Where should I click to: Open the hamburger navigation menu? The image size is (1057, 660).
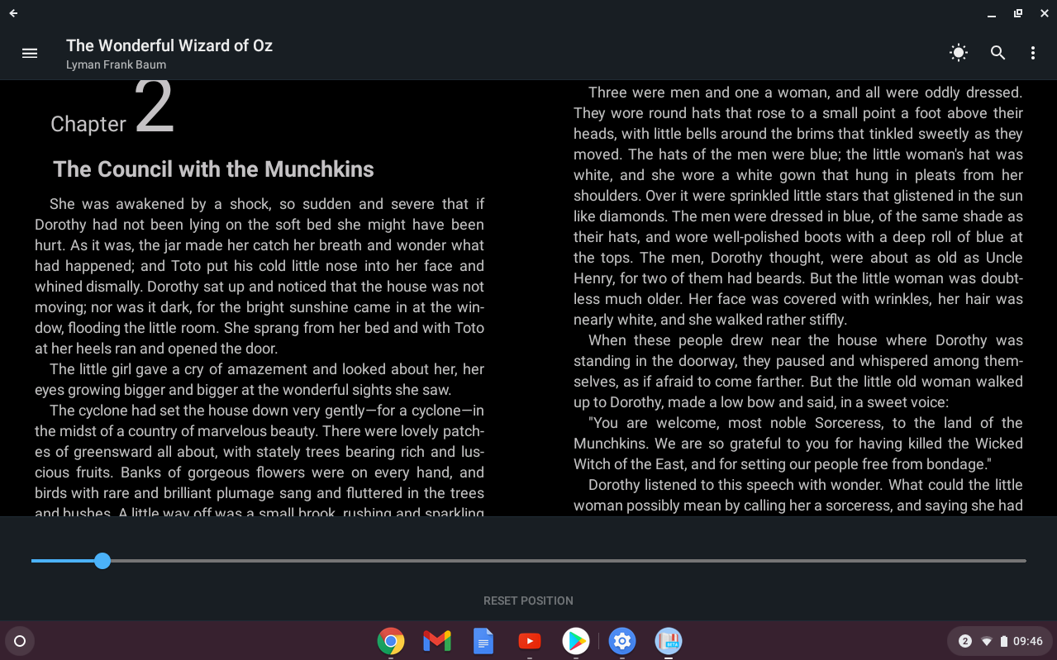pos(30,53)
